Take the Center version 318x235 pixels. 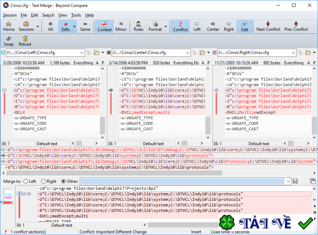(213, 26)
